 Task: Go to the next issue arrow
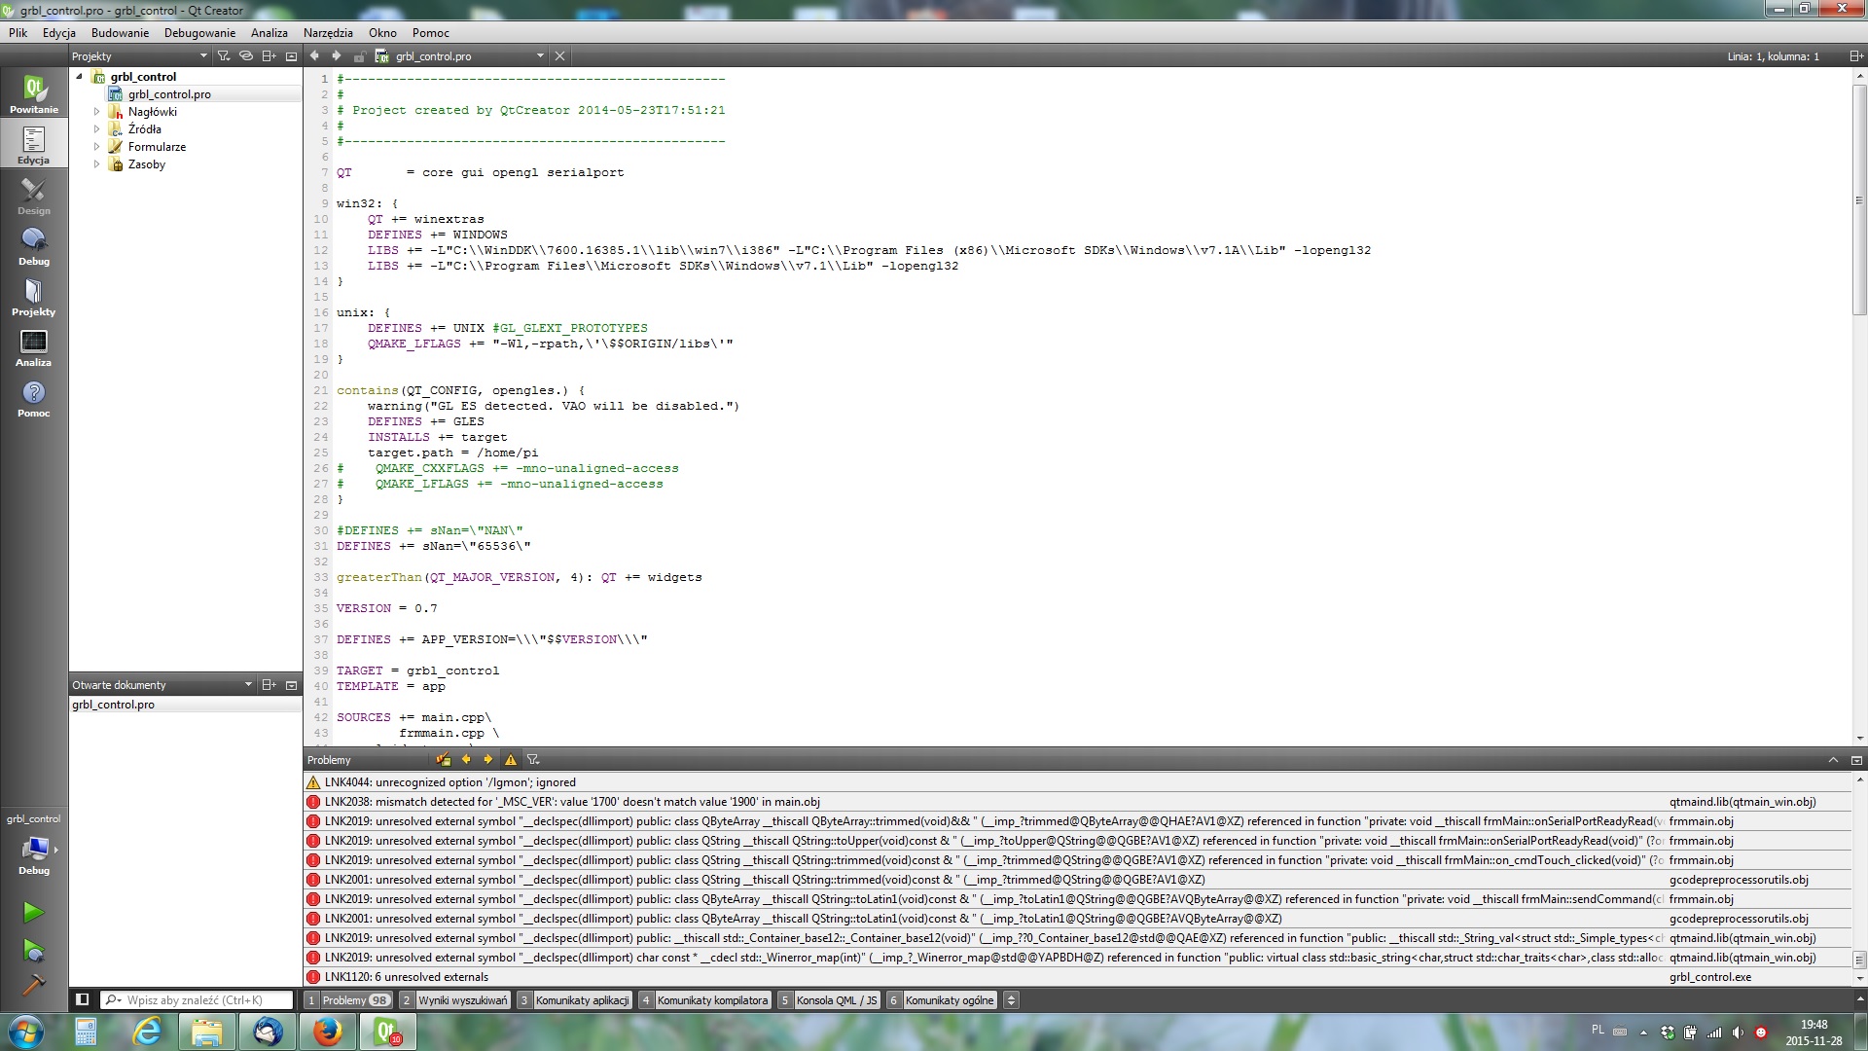(488, 760)
